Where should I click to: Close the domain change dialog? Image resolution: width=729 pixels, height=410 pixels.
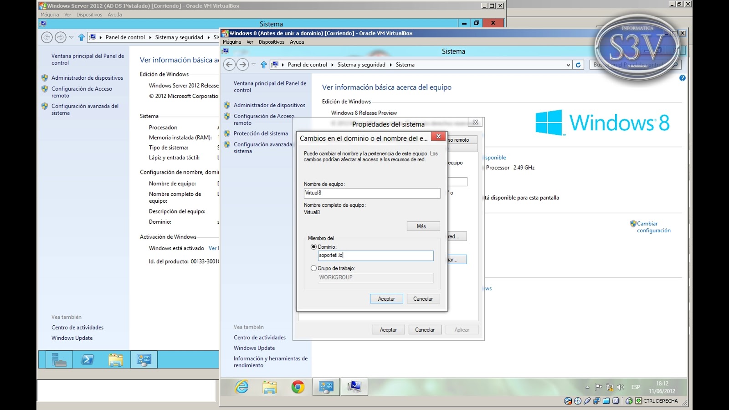(438, 136)
